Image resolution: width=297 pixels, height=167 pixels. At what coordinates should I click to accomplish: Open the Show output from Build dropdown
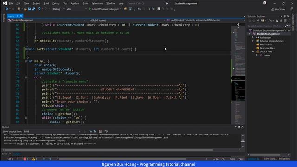(52, 131)
